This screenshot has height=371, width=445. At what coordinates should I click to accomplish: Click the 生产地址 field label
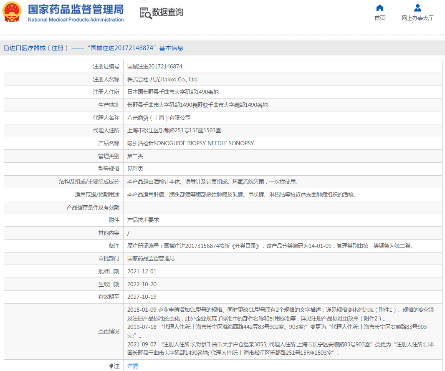pyautogui.click(x=109, y=105)
